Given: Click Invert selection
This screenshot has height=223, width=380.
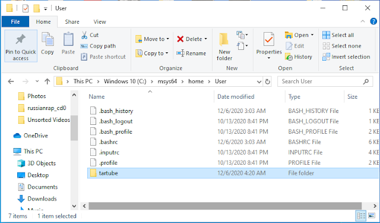Looking at the screenshot, I should point(346,56).
